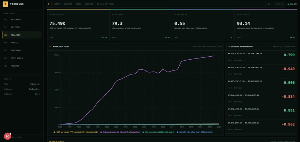
Task: Click the 0.851 correlation value
Action: click(289, 110)
